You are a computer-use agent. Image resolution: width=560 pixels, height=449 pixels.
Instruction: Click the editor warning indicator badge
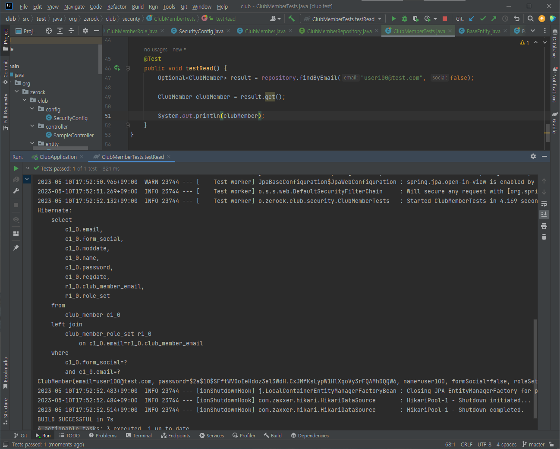tap(525, 42)
